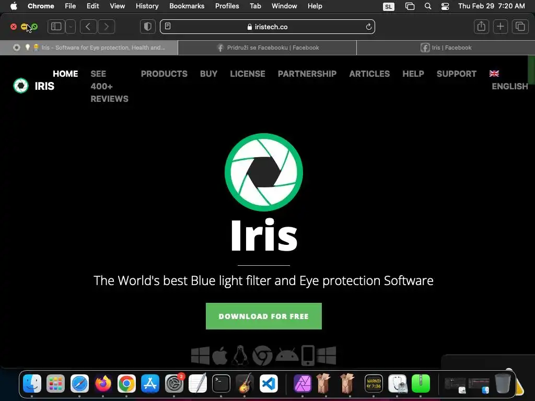Open Spotlight search in menu bar
The image size is (535, 401).
tap(428, 6)
